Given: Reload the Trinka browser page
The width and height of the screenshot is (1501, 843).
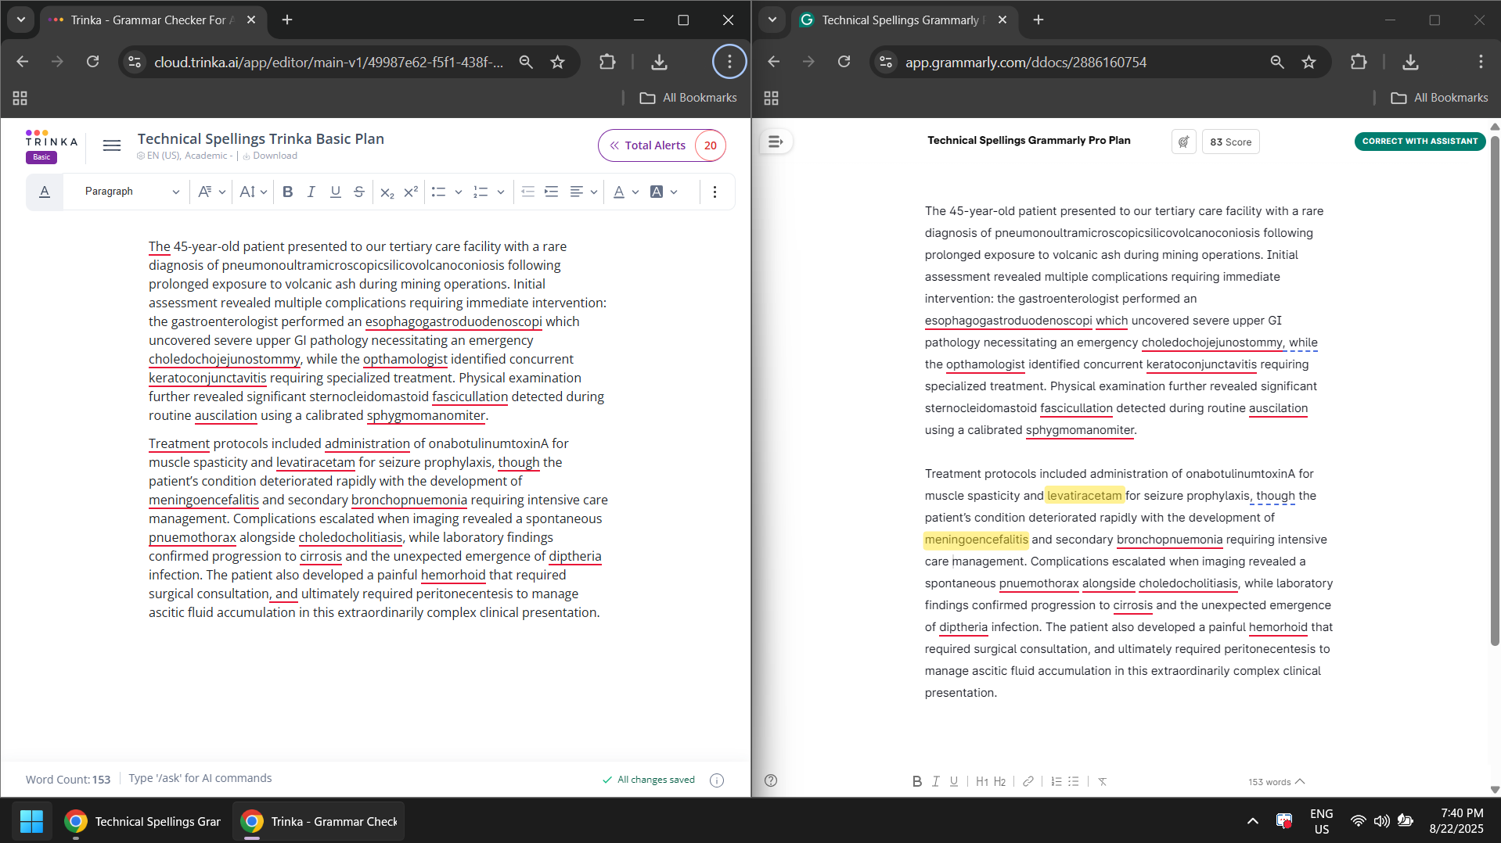Looking at the screenshot, I should [92, 62].
